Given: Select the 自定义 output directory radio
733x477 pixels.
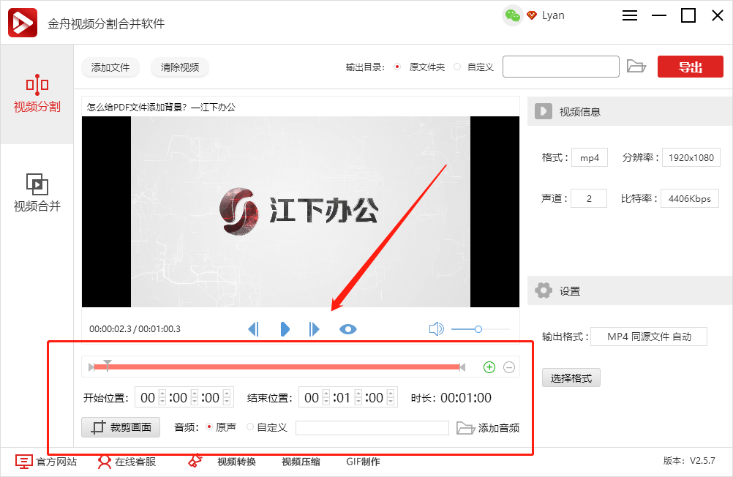Looking at the screenshot, I should coord(457,67).
